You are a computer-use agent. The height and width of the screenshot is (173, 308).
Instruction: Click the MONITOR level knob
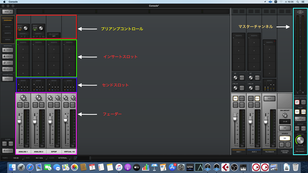tap(300, 140)
